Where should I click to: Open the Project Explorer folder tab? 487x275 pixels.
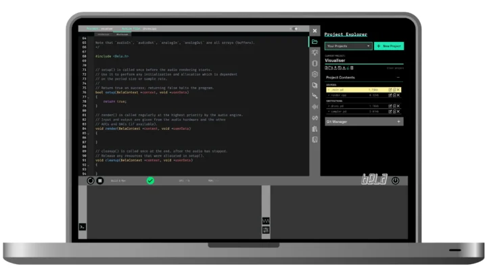click(315, 41)
